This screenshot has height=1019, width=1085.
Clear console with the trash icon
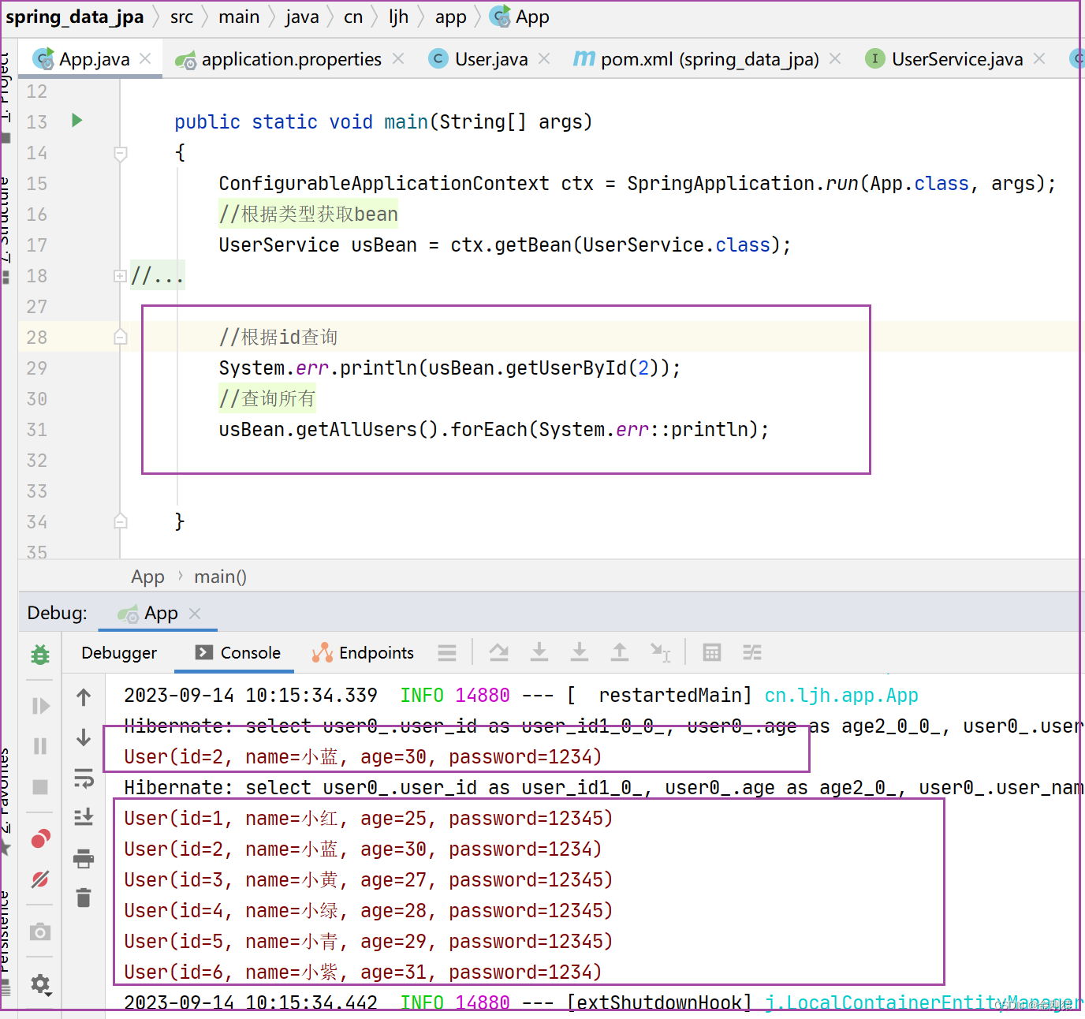click(84, 898)
